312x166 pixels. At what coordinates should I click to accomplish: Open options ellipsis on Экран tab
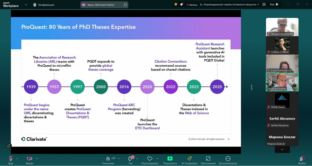[x=125, y=5]
